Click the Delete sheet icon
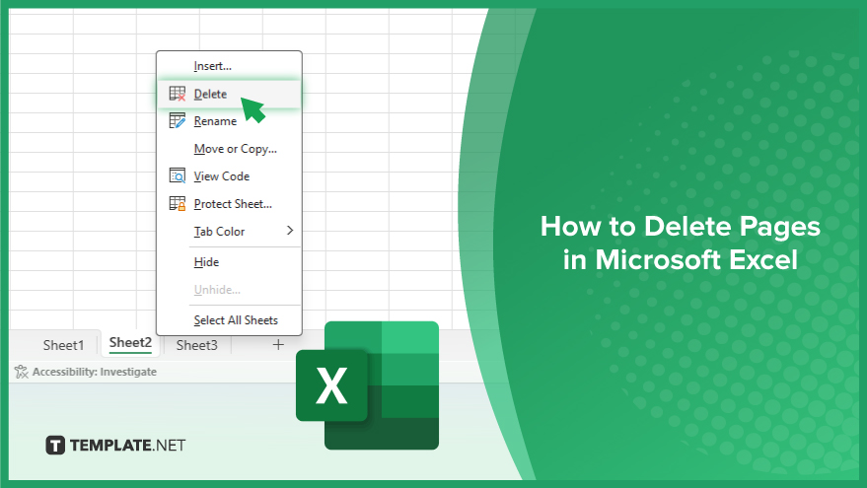The image size is (867, 488). click(x=177, y=94)
